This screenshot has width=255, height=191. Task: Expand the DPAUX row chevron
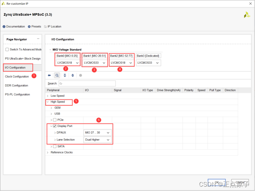pyautogui.click(x=55, y=133)
